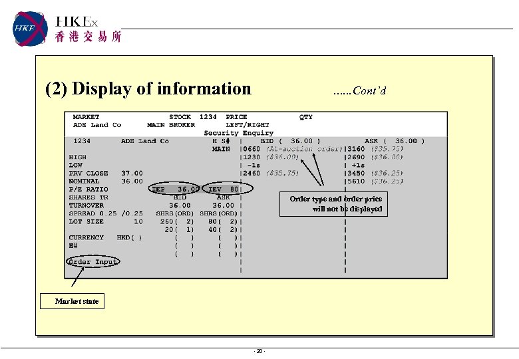The width and height of the screenshot is (519, 359).
Task: Click "ADE Land Co" in grey enquiry row
Action: [x=145, y=141]
